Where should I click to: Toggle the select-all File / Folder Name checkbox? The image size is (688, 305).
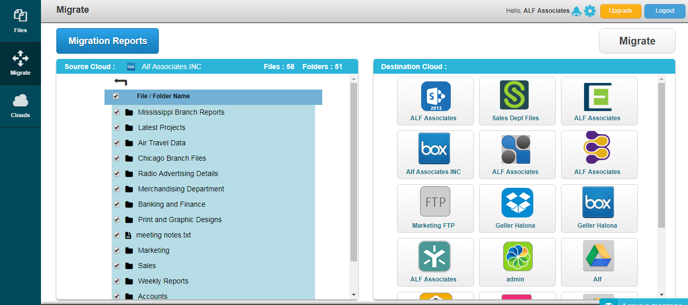(116, 96)
